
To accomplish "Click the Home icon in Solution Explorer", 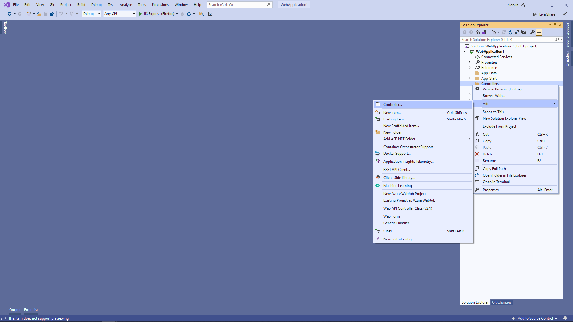I will (478, 32).
